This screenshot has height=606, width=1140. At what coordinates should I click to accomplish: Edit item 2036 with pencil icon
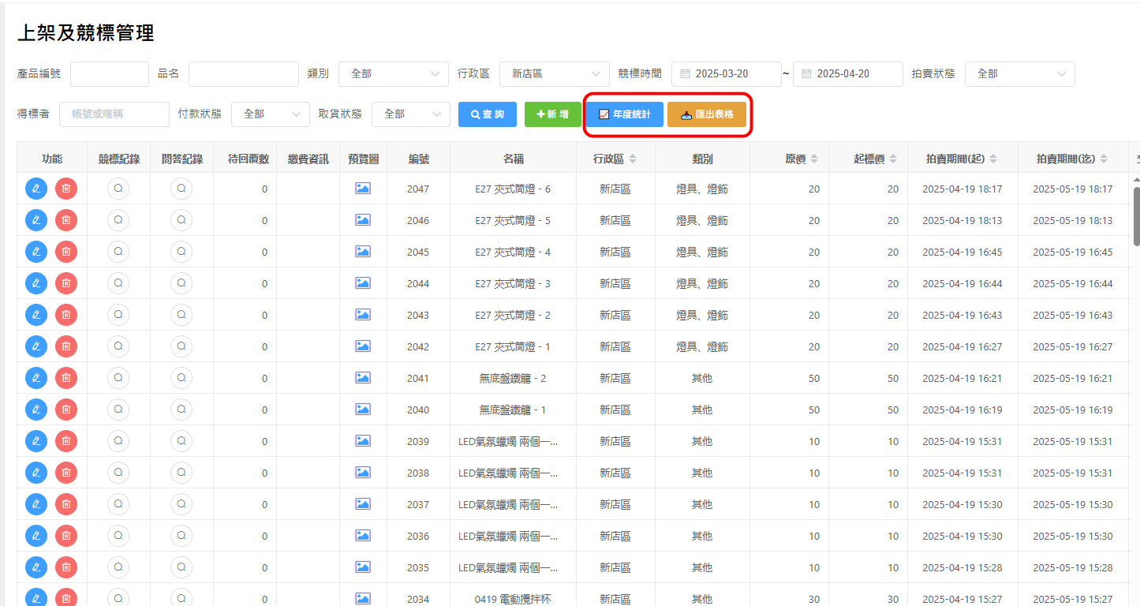(x=36, y=536)
